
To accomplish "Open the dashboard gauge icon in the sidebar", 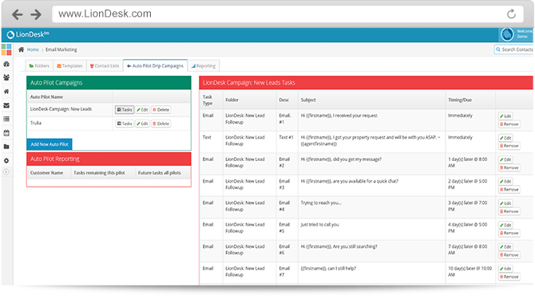I will click(6, 64).
